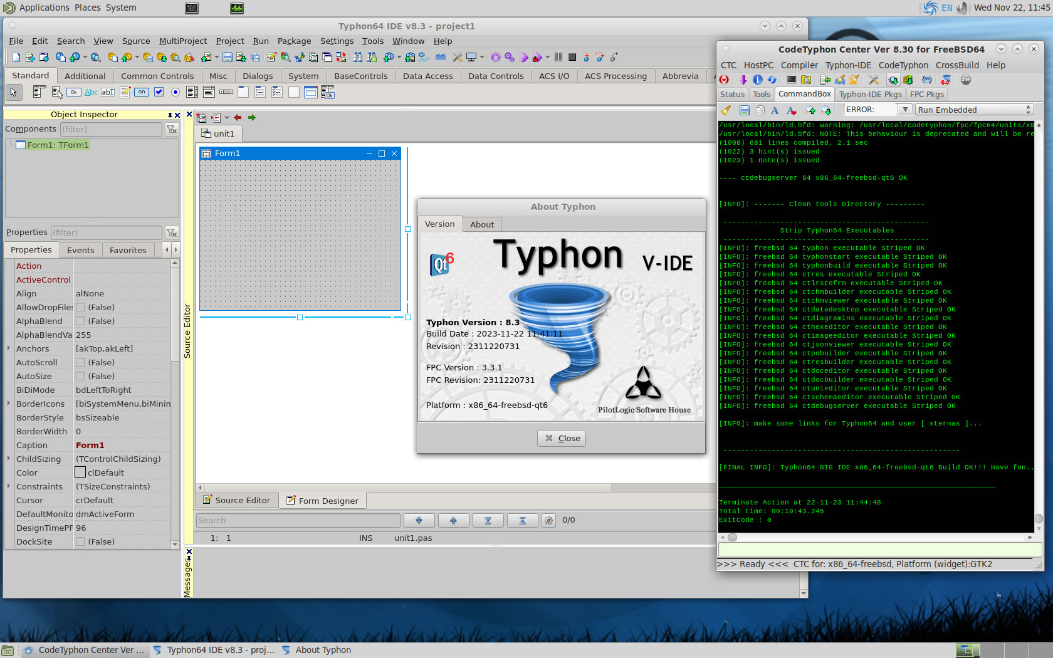The height and width of the screenshot is (658, 1053).
Task: Pick the TMainMenu component from Standard palette
Action: click(x=39, y=92)
